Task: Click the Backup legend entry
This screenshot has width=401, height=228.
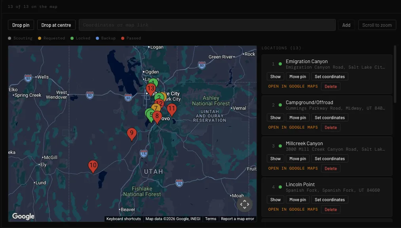Action: coord(106,38)
